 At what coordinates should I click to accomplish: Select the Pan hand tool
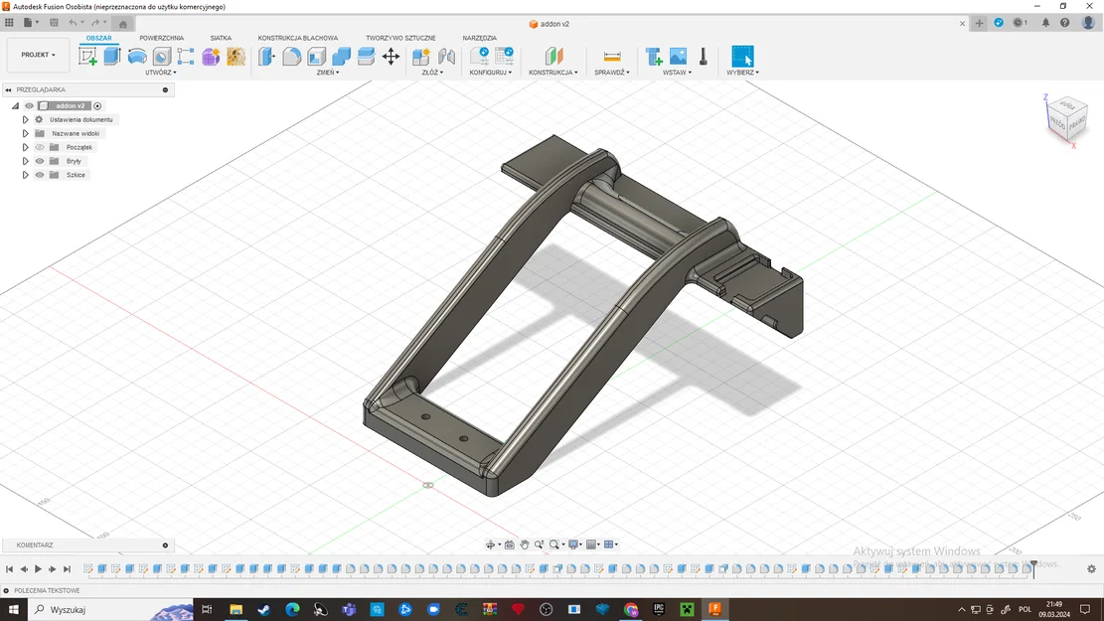click(525, 544)
